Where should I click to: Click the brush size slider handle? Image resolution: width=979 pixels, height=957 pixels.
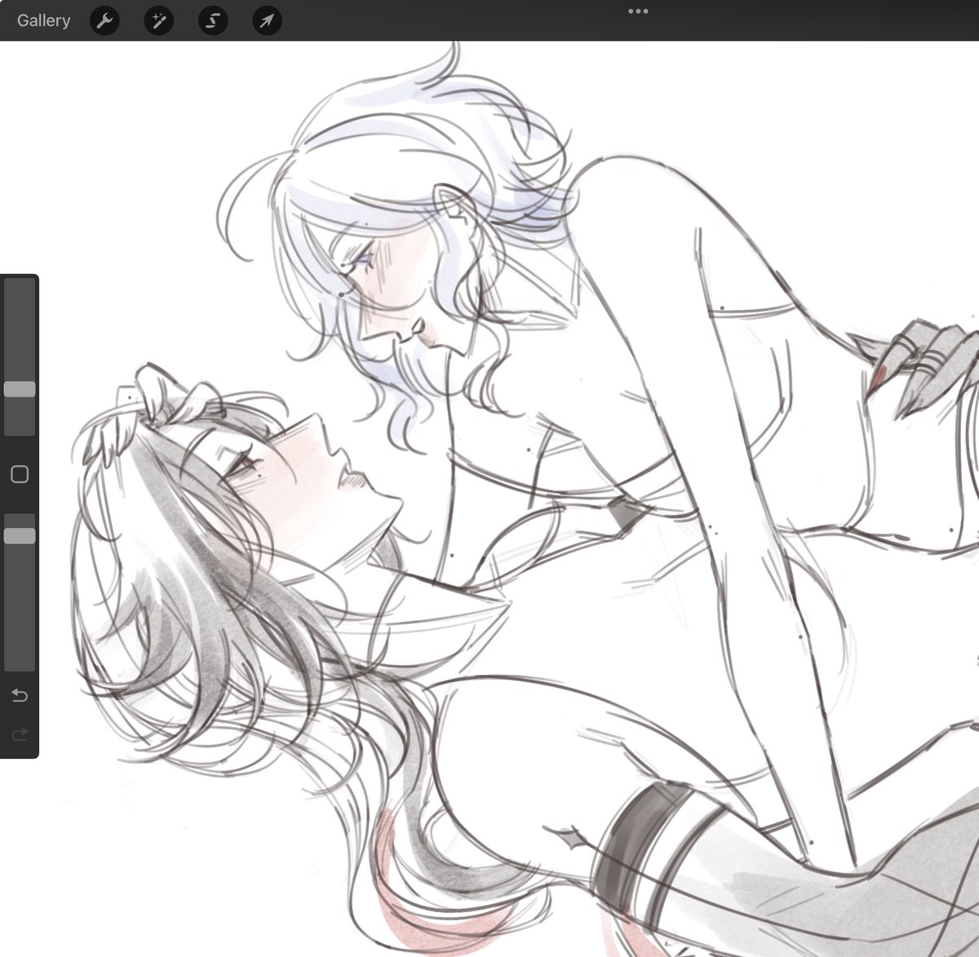(20, 389)
